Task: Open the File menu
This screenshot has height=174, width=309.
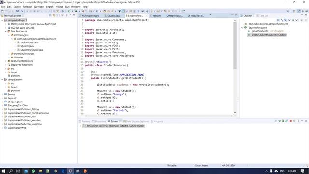Action: tap(3, 7)
